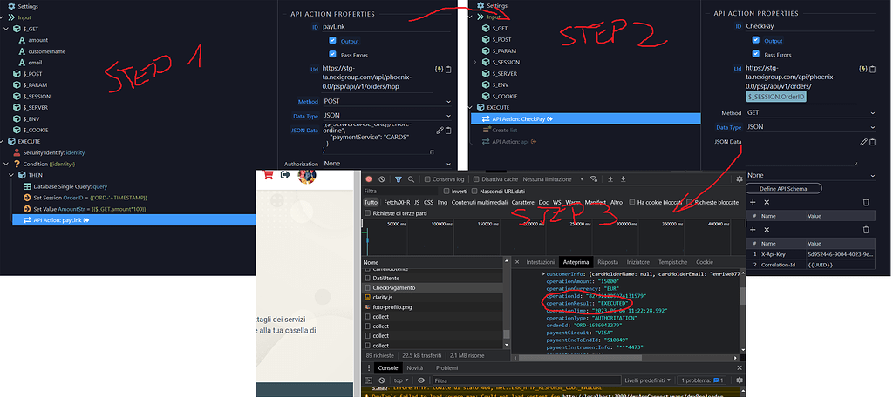The height and width of the screenshot is (397, 893).
Task: Open DevTools network settings gear icon
Action: pyautogui.click(x=740, y=179)
